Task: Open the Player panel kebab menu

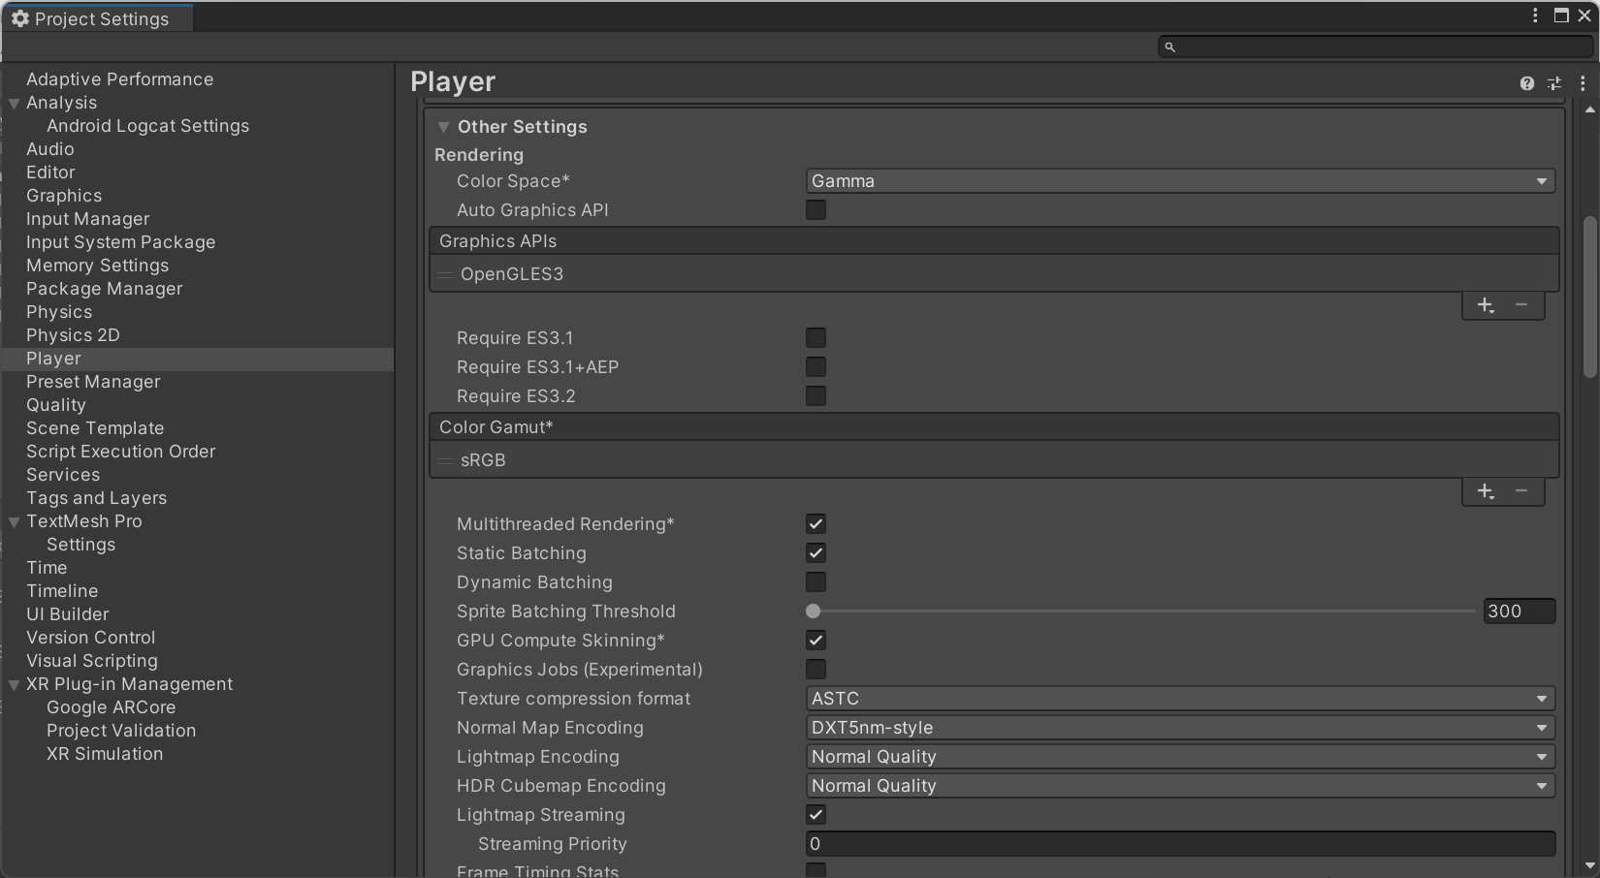Action: [1583, 83]
